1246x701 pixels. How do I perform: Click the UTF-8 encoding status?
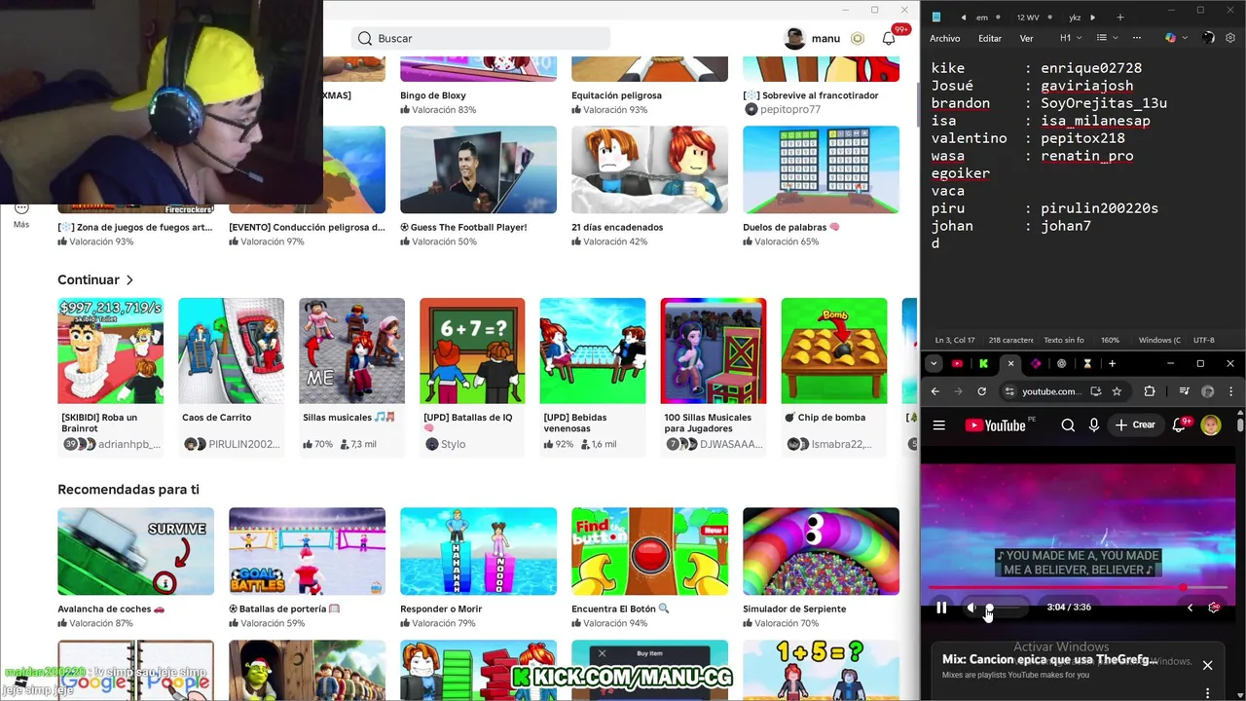pos(1204,340)
